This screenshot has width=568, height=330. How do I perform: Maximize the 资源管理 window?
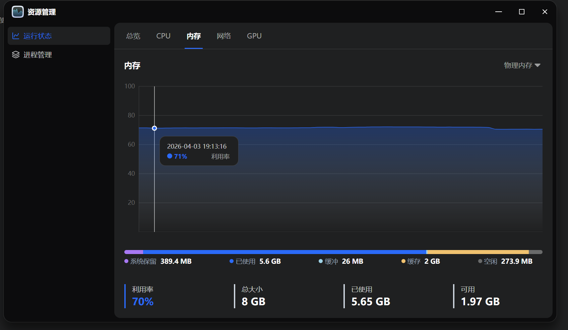click(x=521, y=12)
